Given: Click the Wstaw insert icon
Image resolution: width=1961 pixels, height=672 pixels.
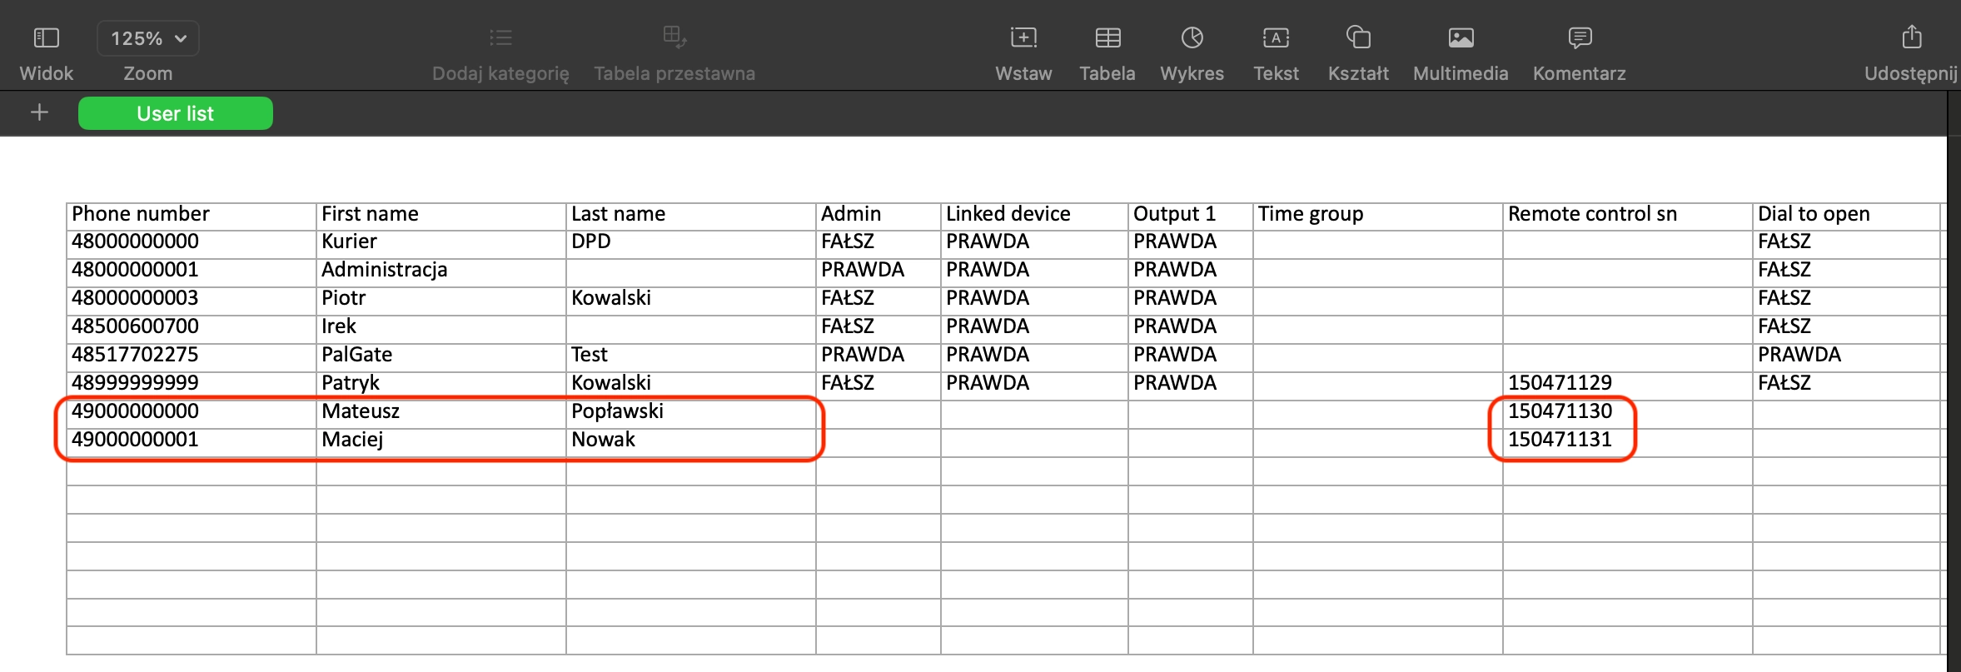Looking at the screenshot, I should click(1023, 38).
